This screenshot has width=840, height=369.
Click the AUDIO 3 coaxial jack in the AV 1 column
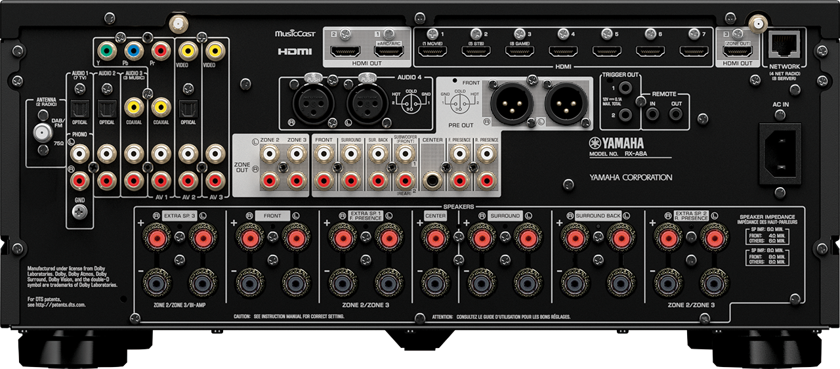[x=160, y=106]
